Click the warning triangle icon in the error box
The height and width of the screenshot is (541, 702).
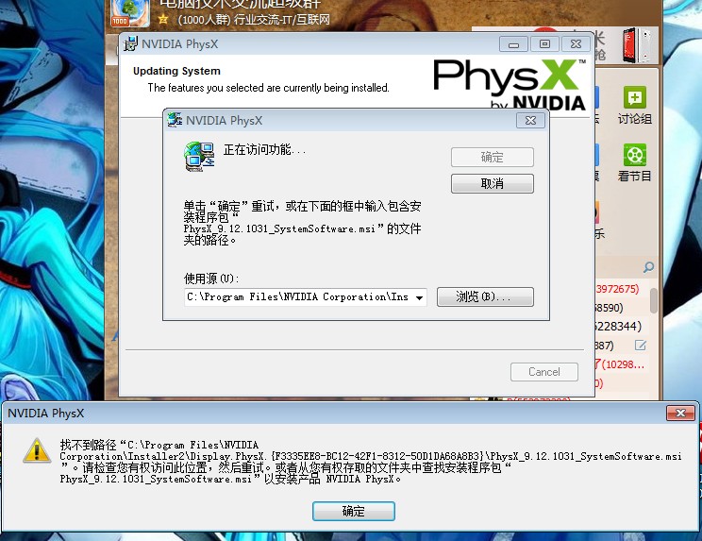pos(37,450)
